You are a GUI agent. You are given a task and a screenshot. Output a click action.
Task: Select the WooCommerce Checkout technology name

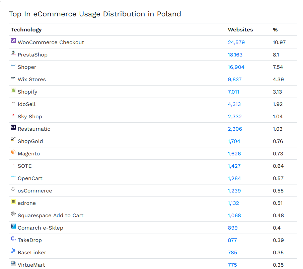click(51, 42)
